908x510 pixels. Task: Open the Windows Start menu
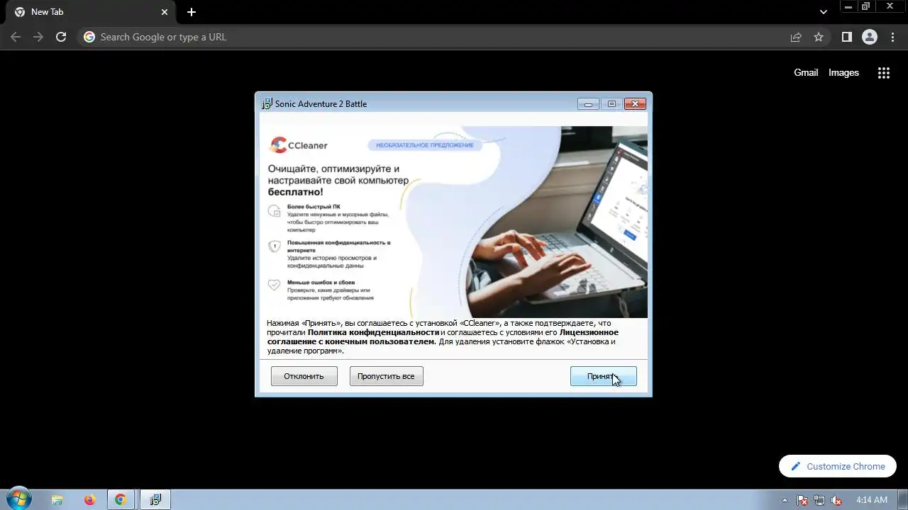[x=19, y=499]
